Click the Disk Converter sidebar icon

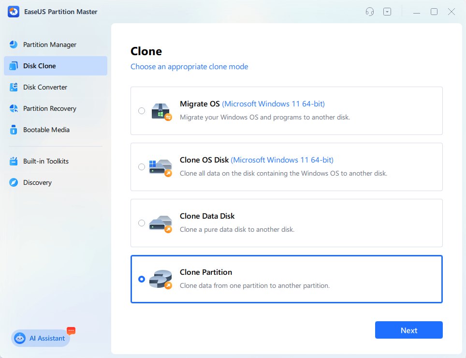tap(14, 87)
